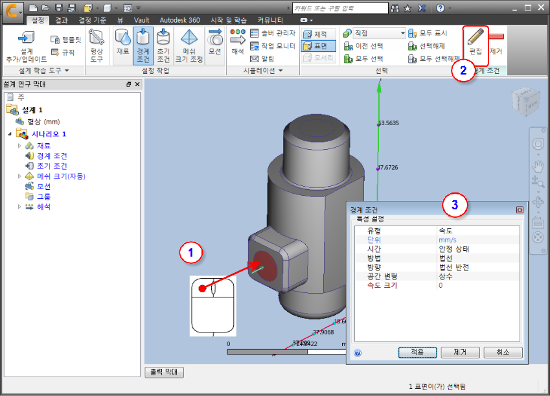The image size is (550, 396).
Task: Click 선택해제
Action: [x=426, y=46]
